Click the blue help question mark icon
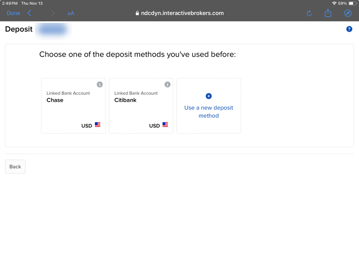The width and height of the screenshot is (359, 269). (349, 29)
